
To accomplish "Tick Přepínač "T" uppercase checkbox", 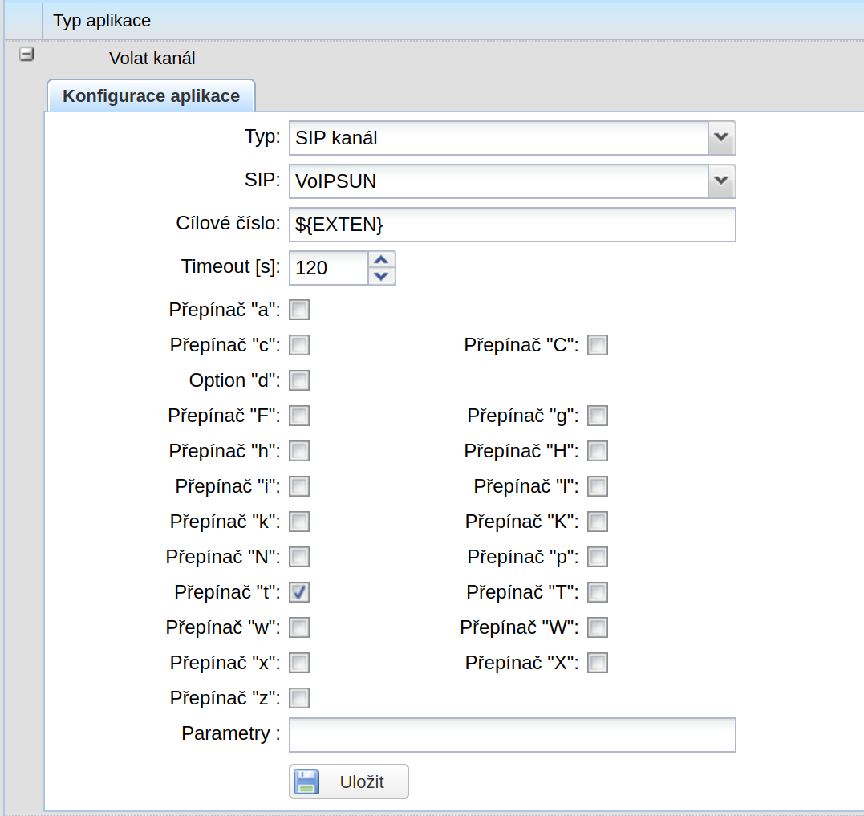I will 598,592.
